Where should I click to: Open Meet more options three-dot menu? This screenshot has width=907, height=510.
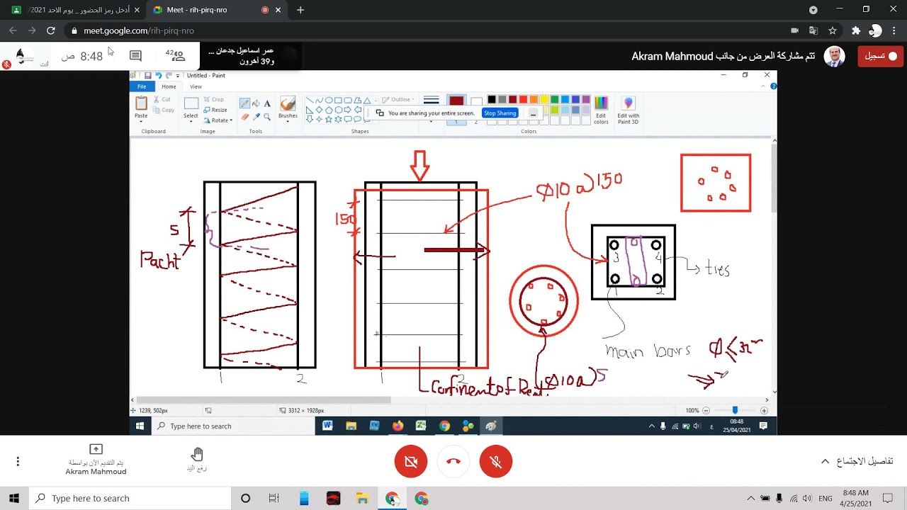18,461
